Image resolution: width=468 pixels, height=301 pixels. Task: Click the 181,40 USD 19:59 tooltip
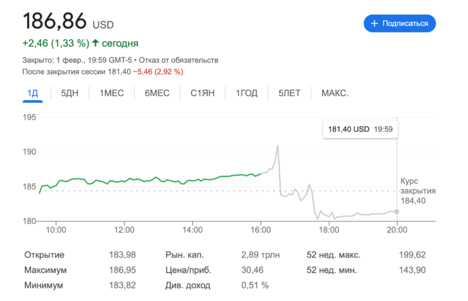[360, 129]
